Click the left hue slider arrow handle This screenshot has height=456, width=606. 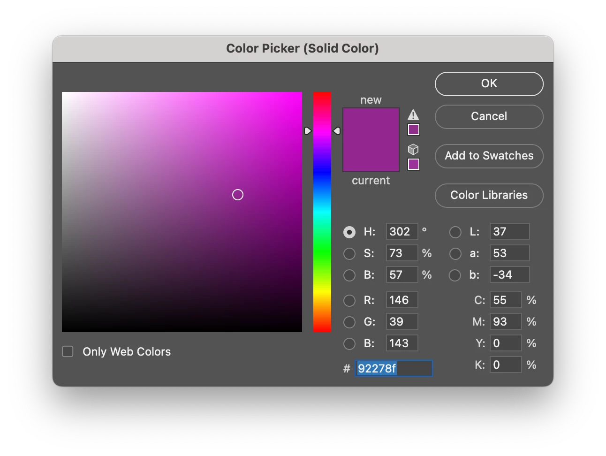point(308,131)
